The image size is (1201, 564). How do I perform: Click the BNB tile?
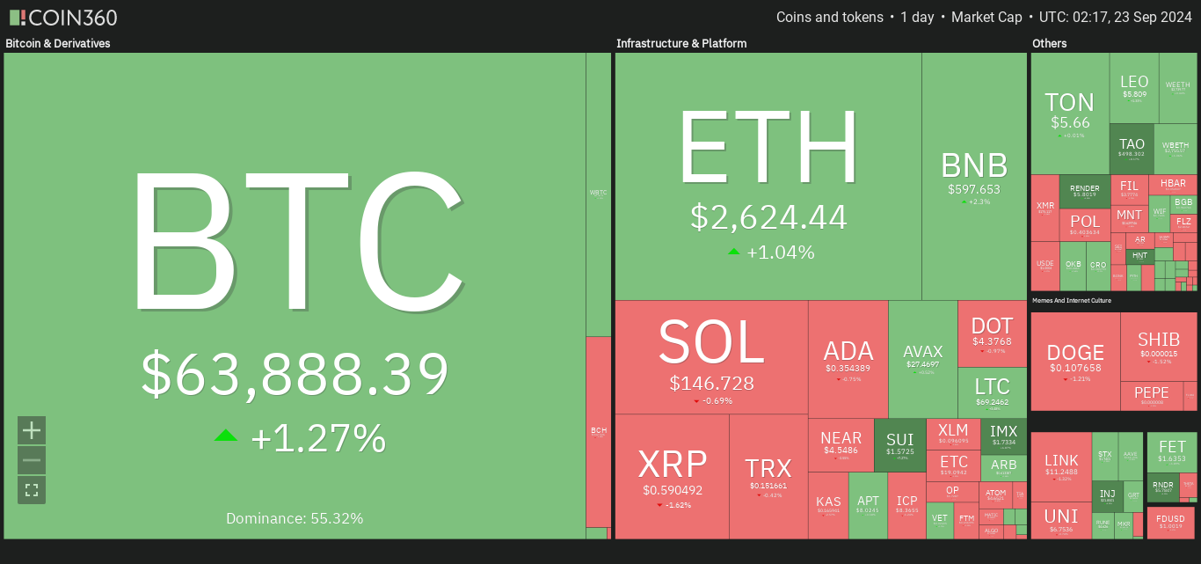(974, 176)
